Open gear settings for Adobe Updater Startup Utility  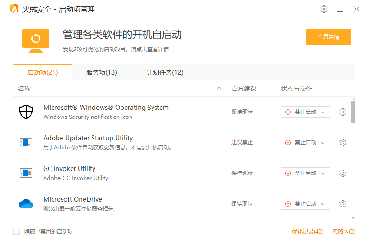[342, 143]
